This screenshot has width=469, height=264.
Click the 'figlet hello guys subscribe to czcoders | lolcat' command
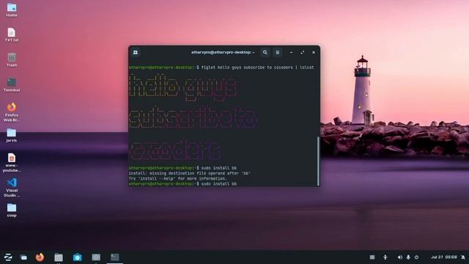(257, 67)
